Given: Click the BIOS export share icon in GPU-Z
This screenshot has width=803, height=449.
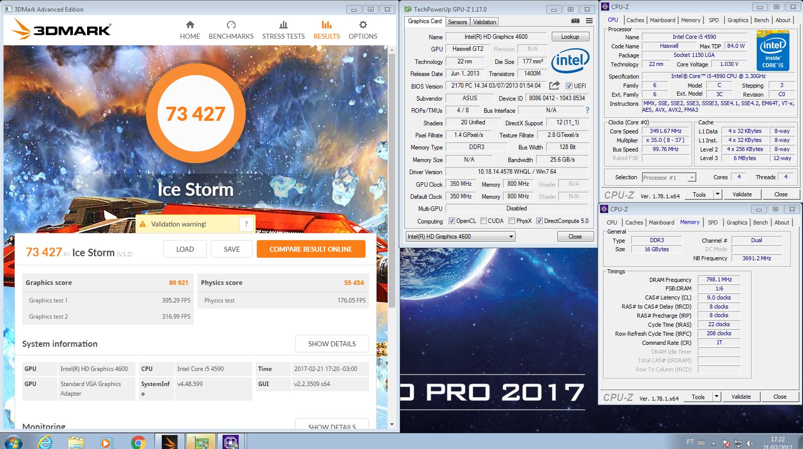Looking at the screenshot, I should click(x=554, y=86).
